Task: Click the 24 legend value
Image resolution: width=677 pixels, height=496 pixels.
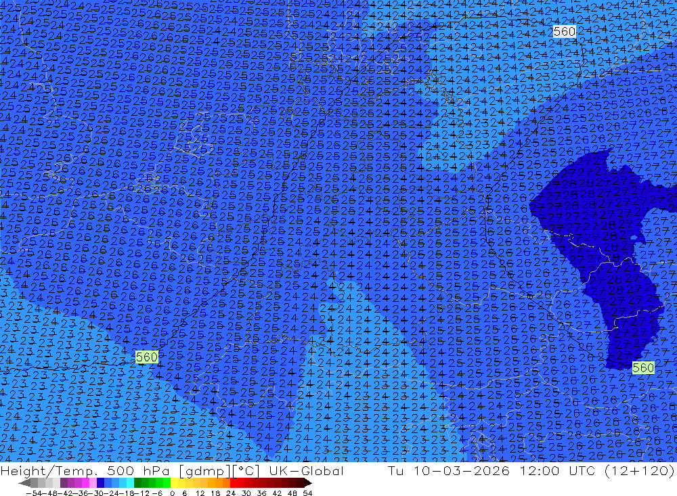Action: 231,493
